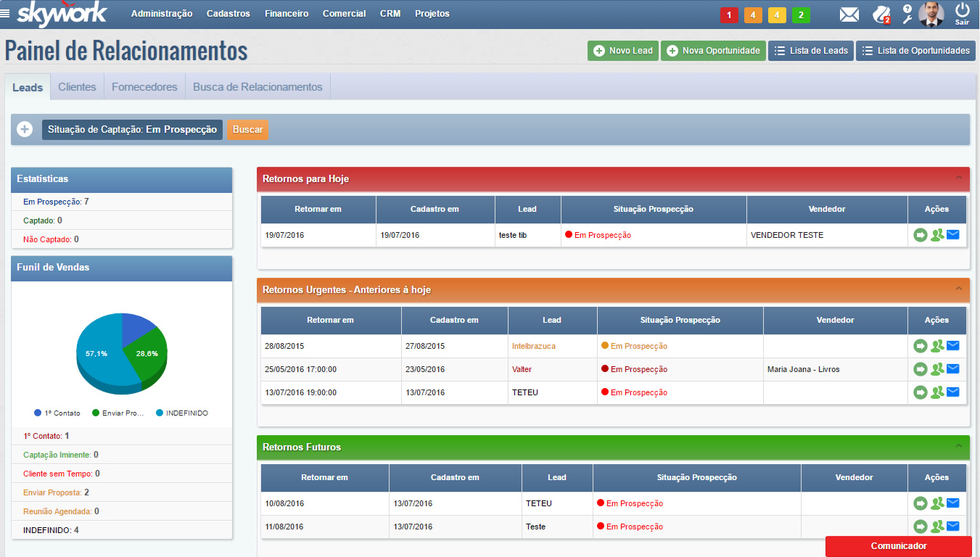Open the Comercial menu

pos(345,14)
